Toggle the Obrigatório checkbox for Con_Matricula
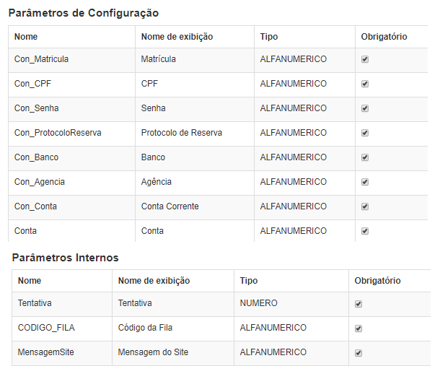The width and height of the screenshot is (440, 379). (365, 59)
